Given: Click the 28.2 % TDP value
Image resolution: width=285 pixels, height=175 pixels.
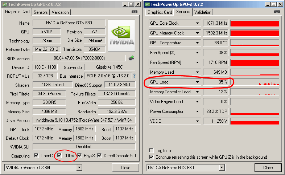Looking at the screenshot, I should tap(216, 111).
